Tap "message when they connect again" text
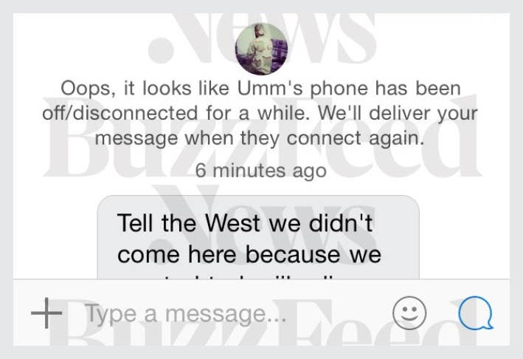 coord(260,138)
